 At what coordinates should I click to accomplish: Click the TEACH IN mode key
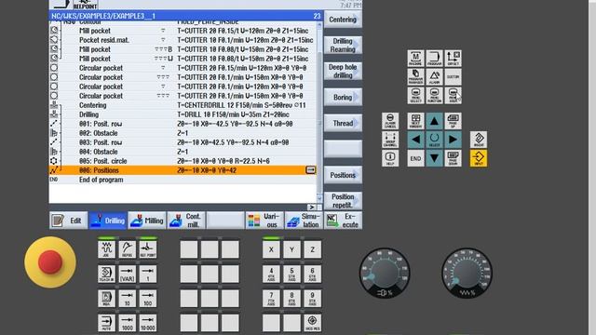(106, 274)
